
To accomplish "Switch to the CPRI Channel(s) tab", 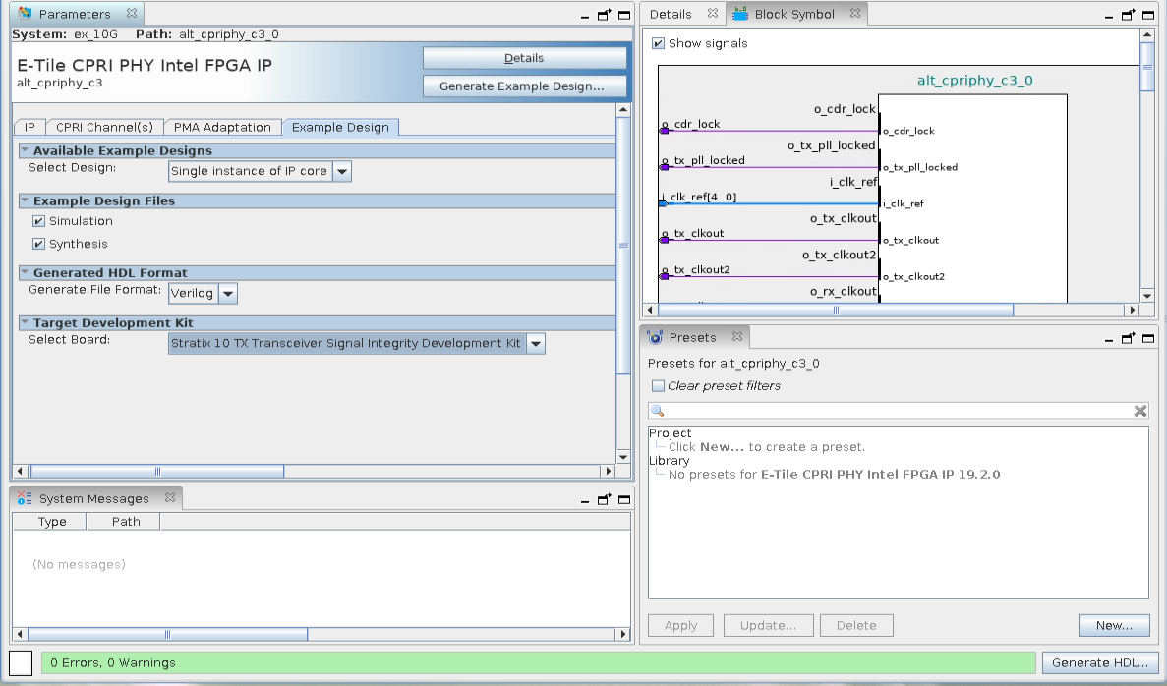I will (105, 127).
